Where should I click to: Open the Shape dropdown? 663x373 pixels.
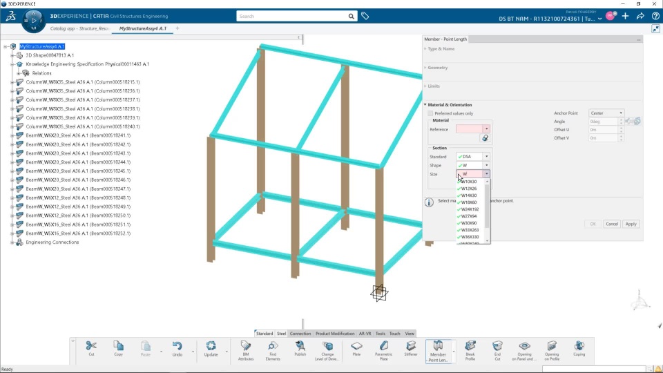pyautogui.click(x=487, y=165)
